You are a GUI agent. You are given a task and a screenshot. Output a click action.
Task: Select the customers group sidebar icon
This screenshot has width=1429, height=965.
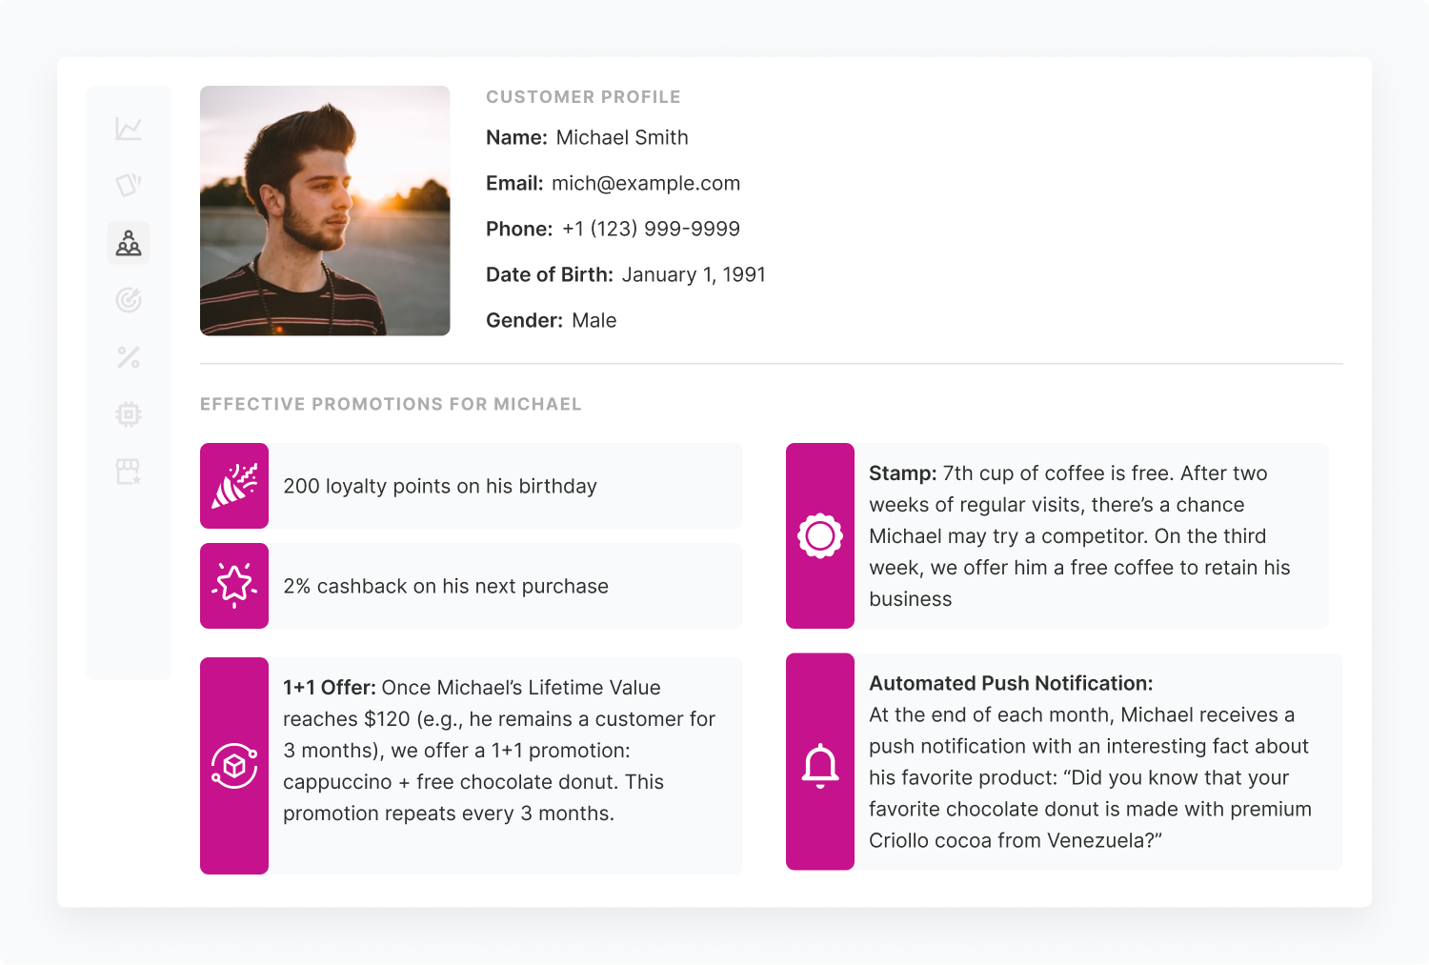pos(129,244)
